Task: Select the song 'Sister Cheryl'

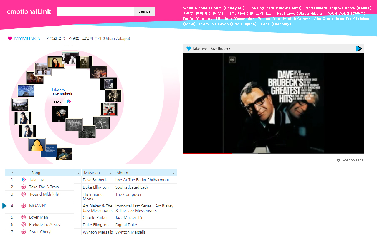Action: 40,232
